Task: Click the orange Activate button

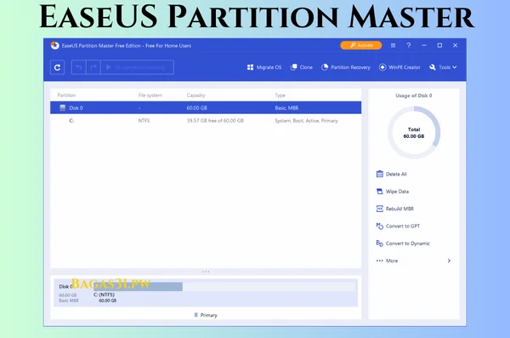Action: pos(361,45)
